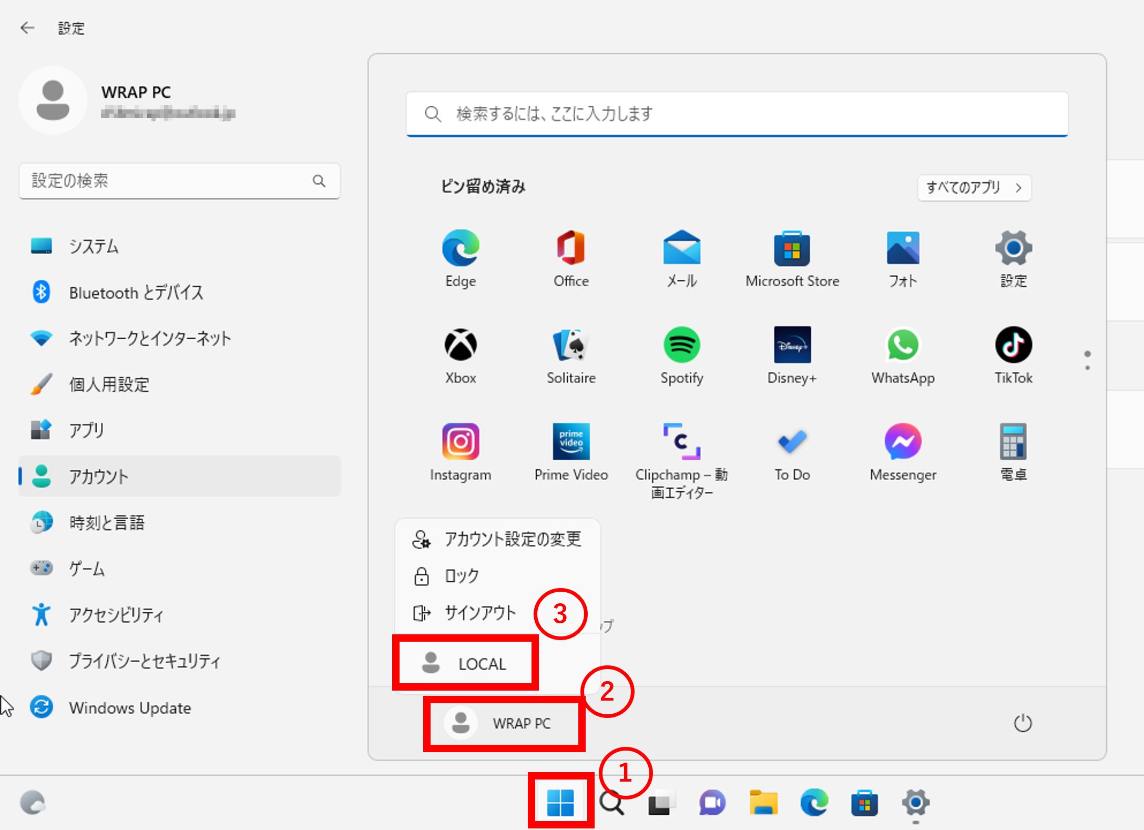The image size is (1144, 830).
Task: Open the フォト app
Action: [x=903, y=258]
